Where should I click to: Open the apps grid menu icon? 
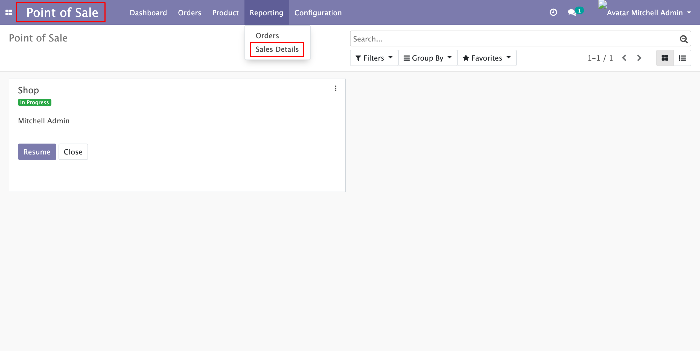pyautogui.click(x=9, y=13)
